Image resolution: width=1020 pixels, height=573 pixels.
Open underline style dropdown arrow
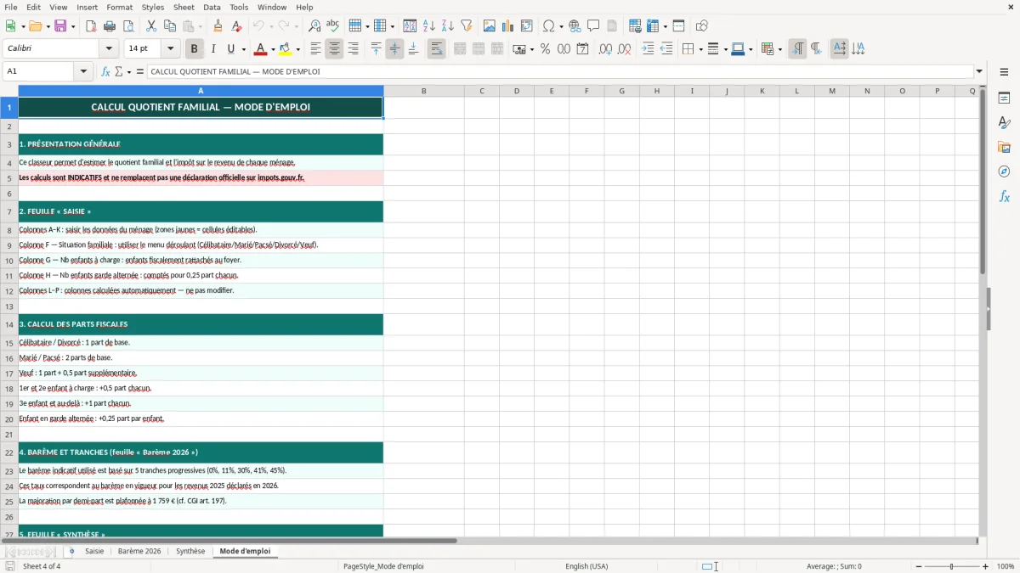243,49
